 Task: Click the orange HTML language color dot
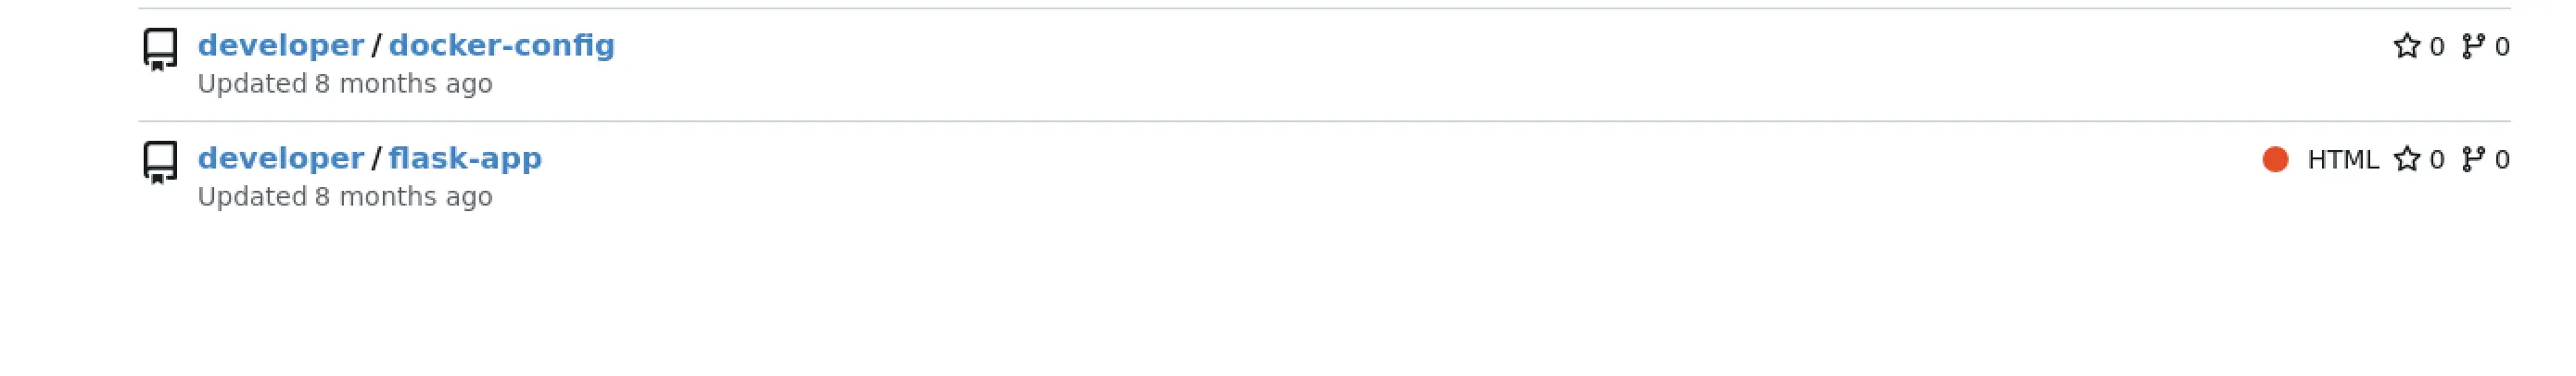tap(2275, 159)
